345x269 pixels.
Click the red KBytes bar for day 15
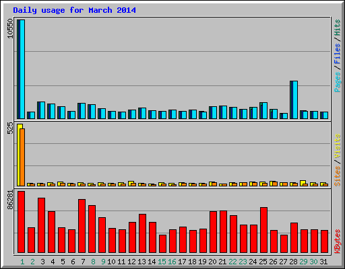point(162,243)
